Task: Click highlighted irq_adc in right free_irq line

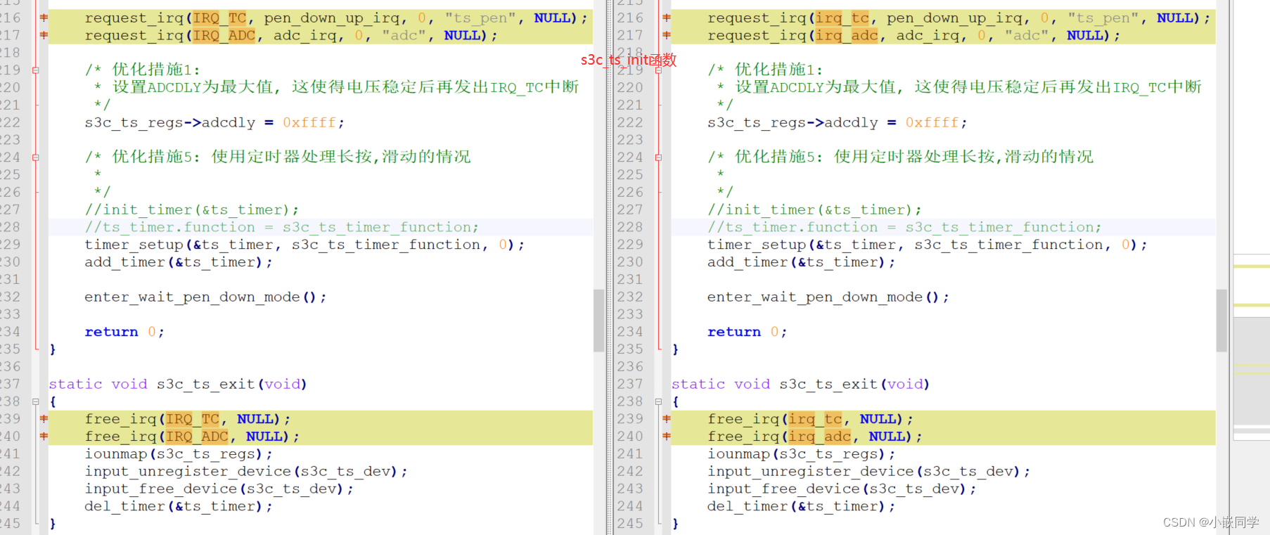Action: click(820, 437)
